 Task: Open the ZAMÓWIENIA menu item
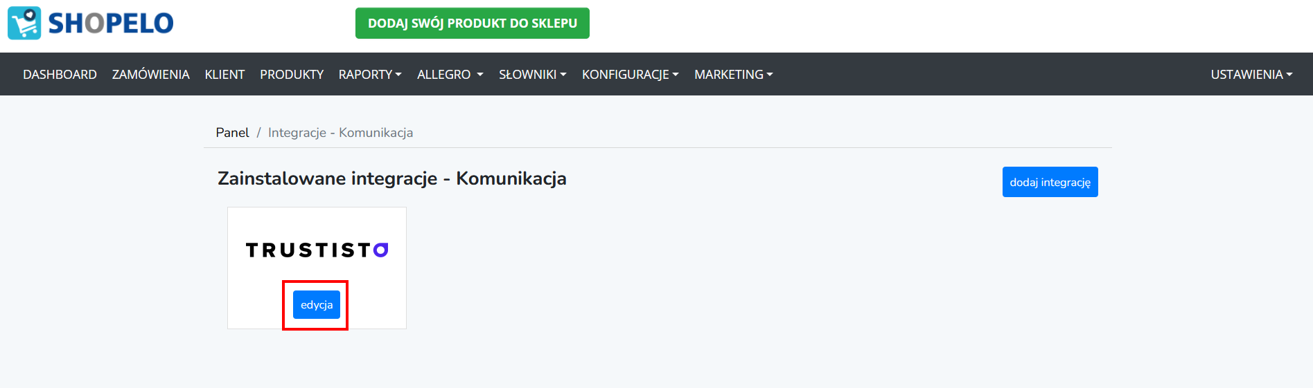(x=151, y=74)
